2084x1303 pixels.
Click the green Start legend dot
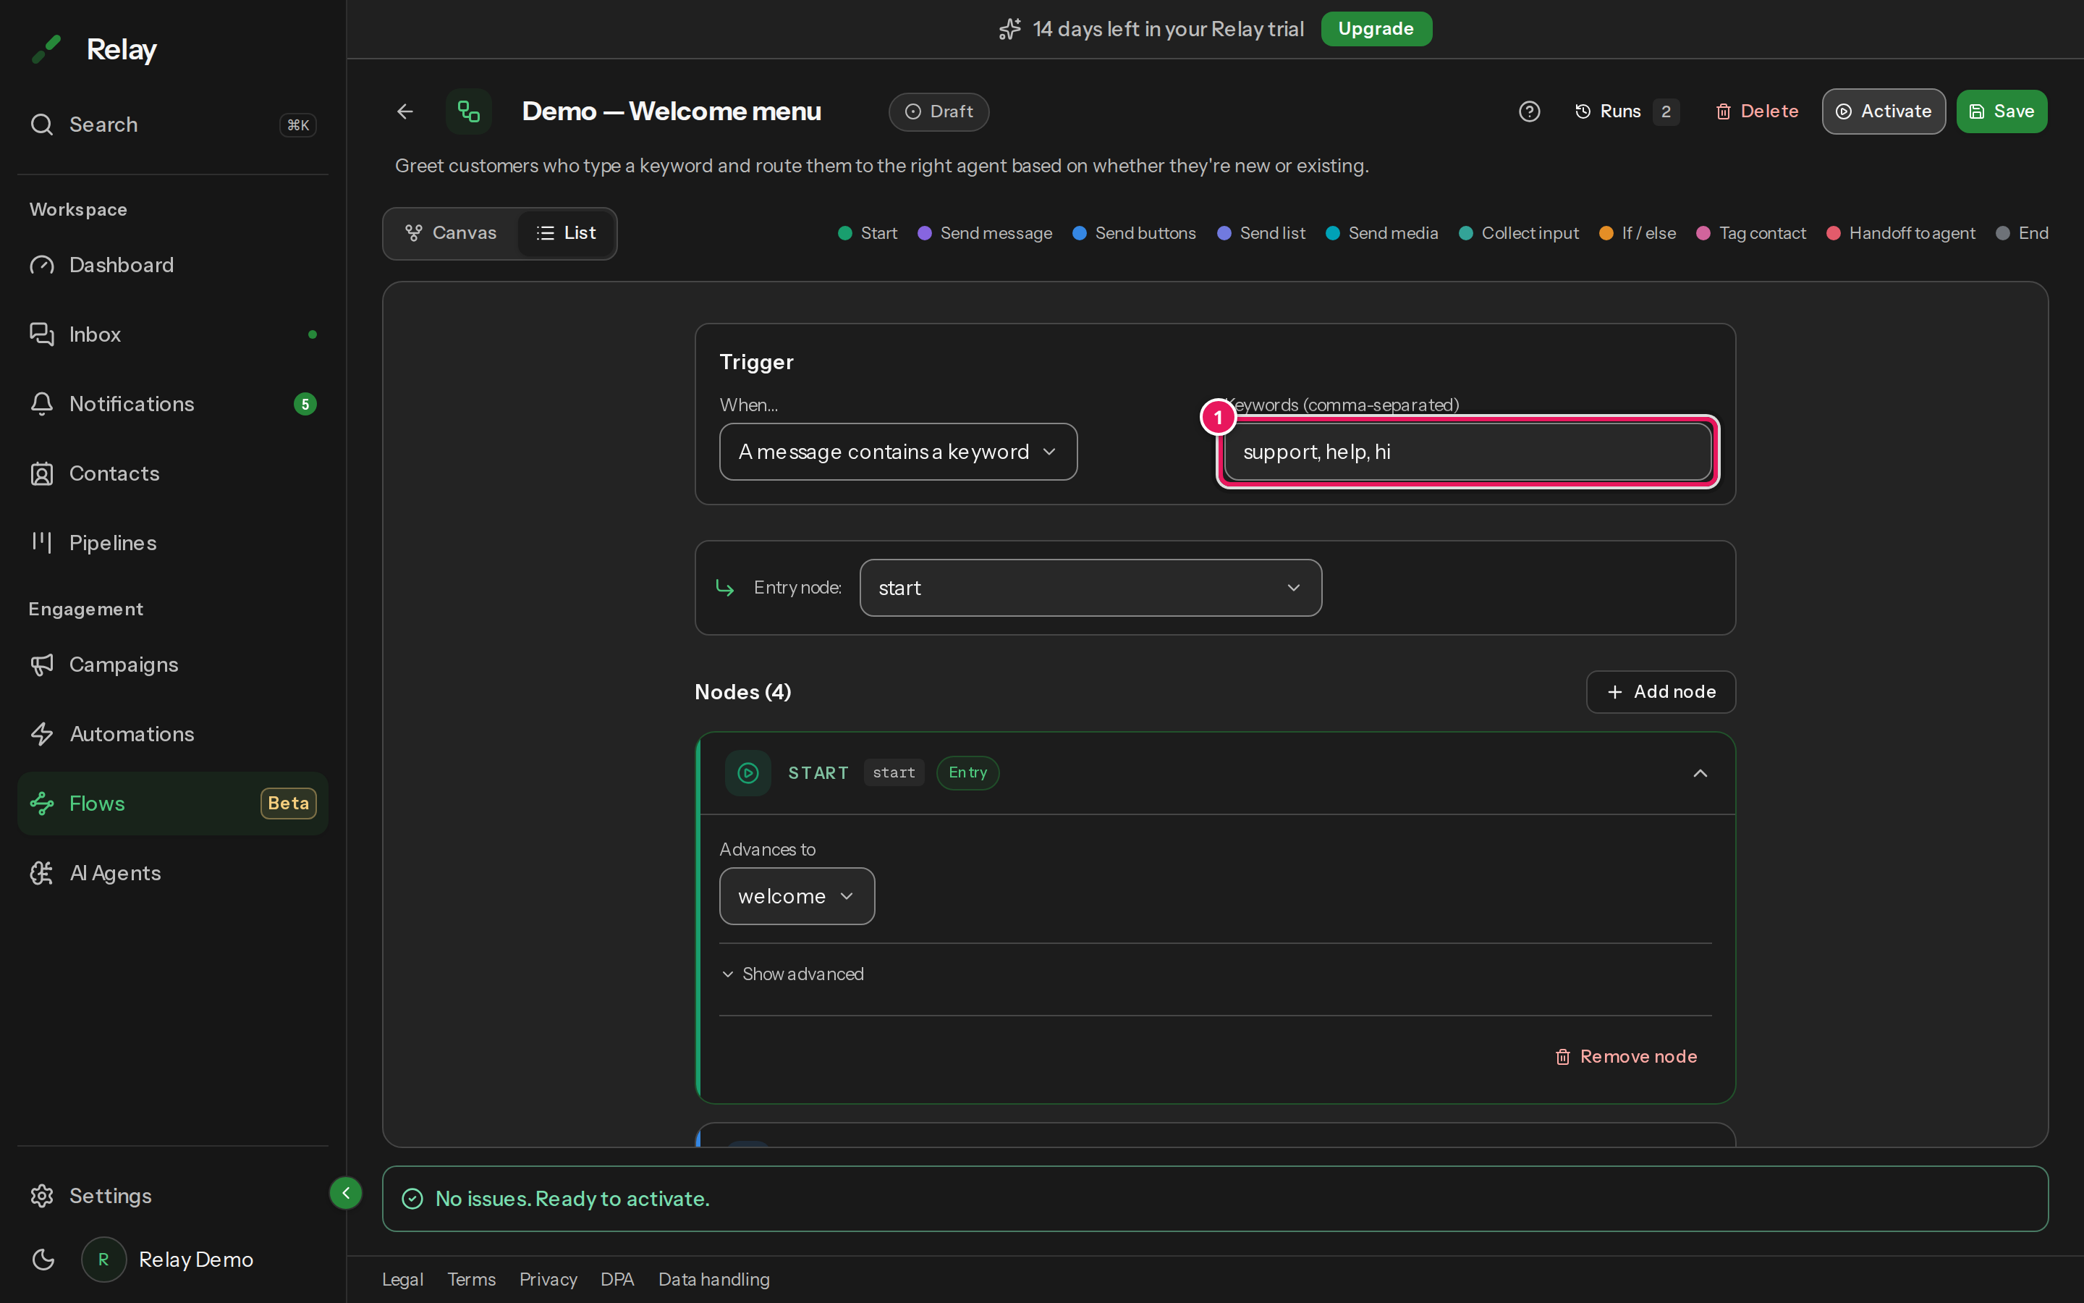pos(844,232)
